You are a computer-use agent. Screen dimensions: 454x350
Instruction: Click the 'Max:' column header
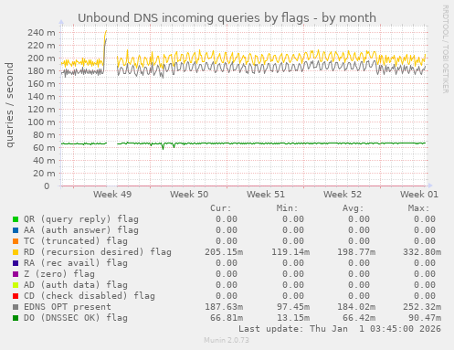click(418, 208)
